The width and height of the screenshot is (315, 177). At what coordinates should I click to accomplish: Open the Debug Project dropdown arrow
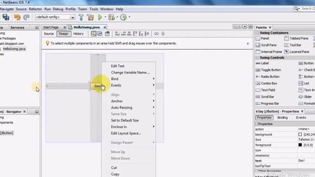tap(117, 17)
